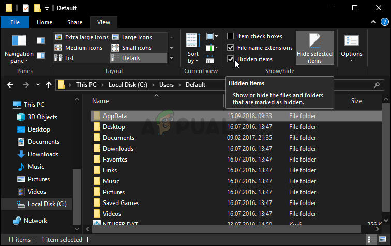Image resolution: width=391 pixels, height=246 pixels.
Task: Click This PC in address bar
Action: coord(86,85)
